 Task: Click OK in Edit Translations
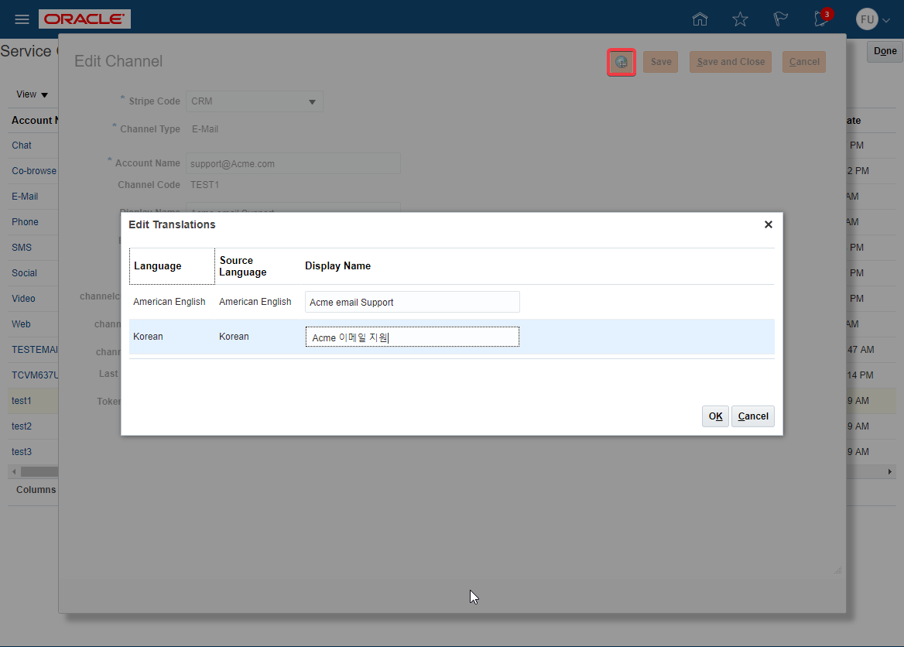click(x=715, y=416)
